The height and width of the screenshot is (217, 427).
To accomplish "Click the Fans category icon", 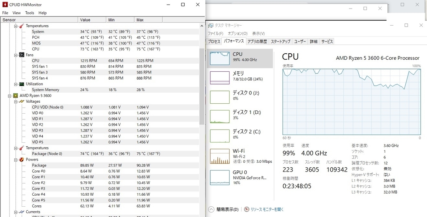I will [x=21, y=55].
